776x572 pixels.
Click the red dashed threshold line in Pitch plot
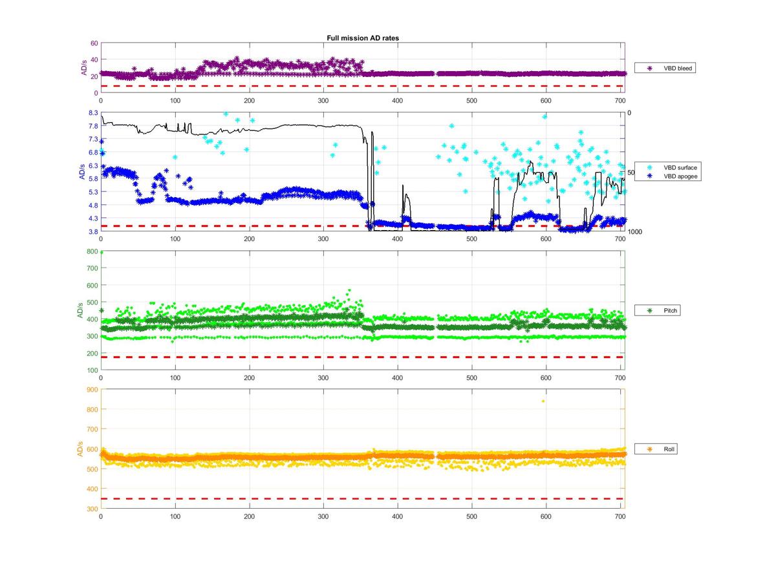(x=362, y=357)
